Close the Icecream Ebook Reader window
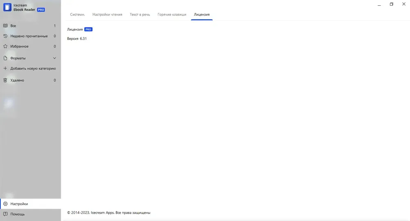 click(404, 4)
